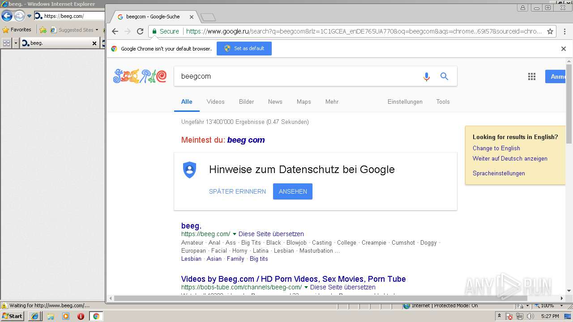Open Opera browser from taskbar
Screen dimensions: 573x322
(x=81, y=316)
